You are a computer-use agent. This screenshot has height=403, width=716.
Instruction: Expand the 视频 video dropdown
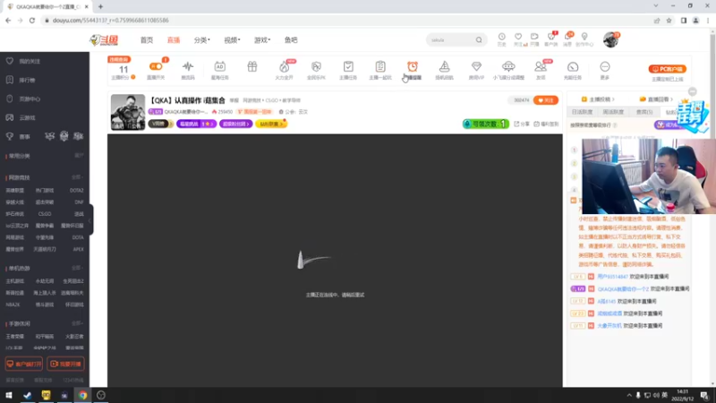(x=232, y=40)
